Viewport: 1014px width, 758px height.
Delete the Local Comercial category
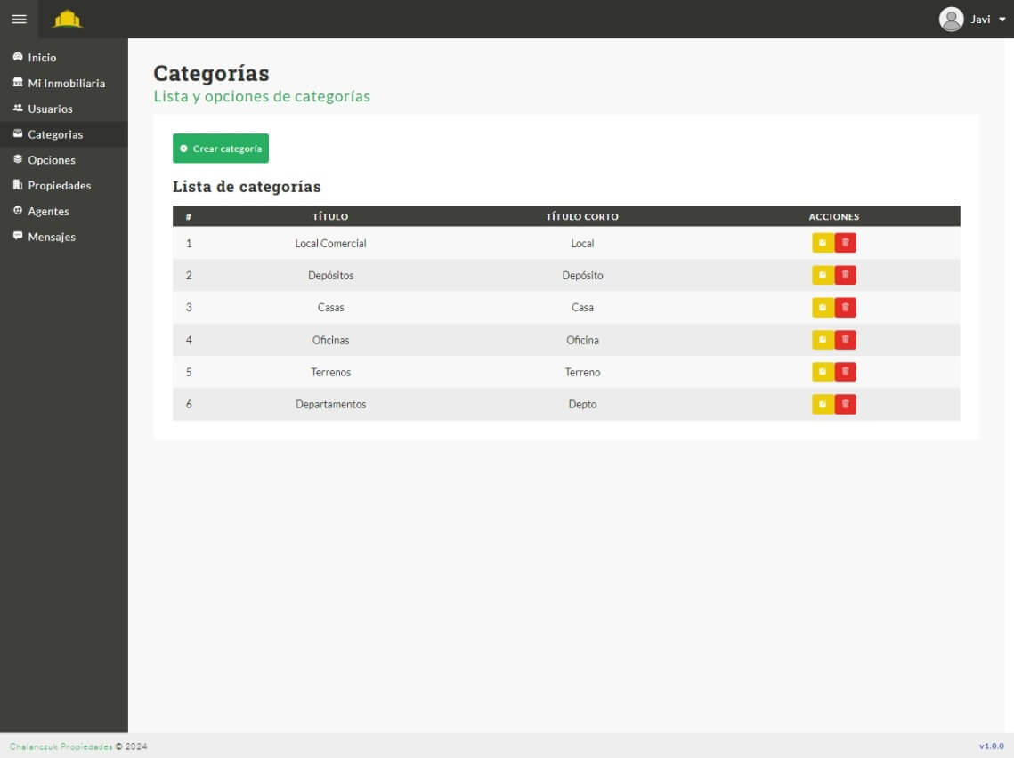pyautogui.click(x=846, y=243)
